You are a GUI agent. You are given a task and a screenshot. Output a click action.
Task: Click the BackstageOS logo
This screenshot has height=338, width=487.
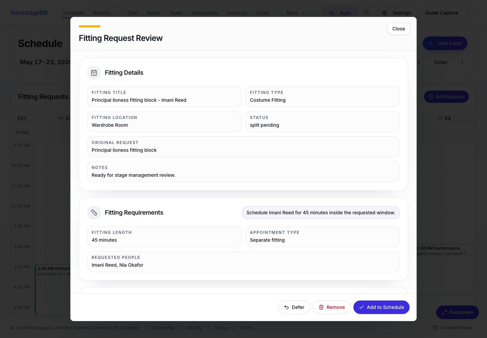tap(29, 13)
